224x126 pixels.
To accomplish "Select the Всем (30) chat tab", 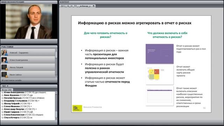I will (x=7, y=90).
